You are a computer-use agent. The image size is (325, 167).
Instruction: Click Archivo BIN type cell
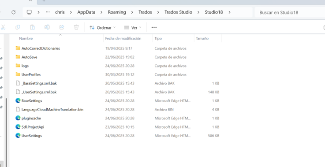point(164,109)
